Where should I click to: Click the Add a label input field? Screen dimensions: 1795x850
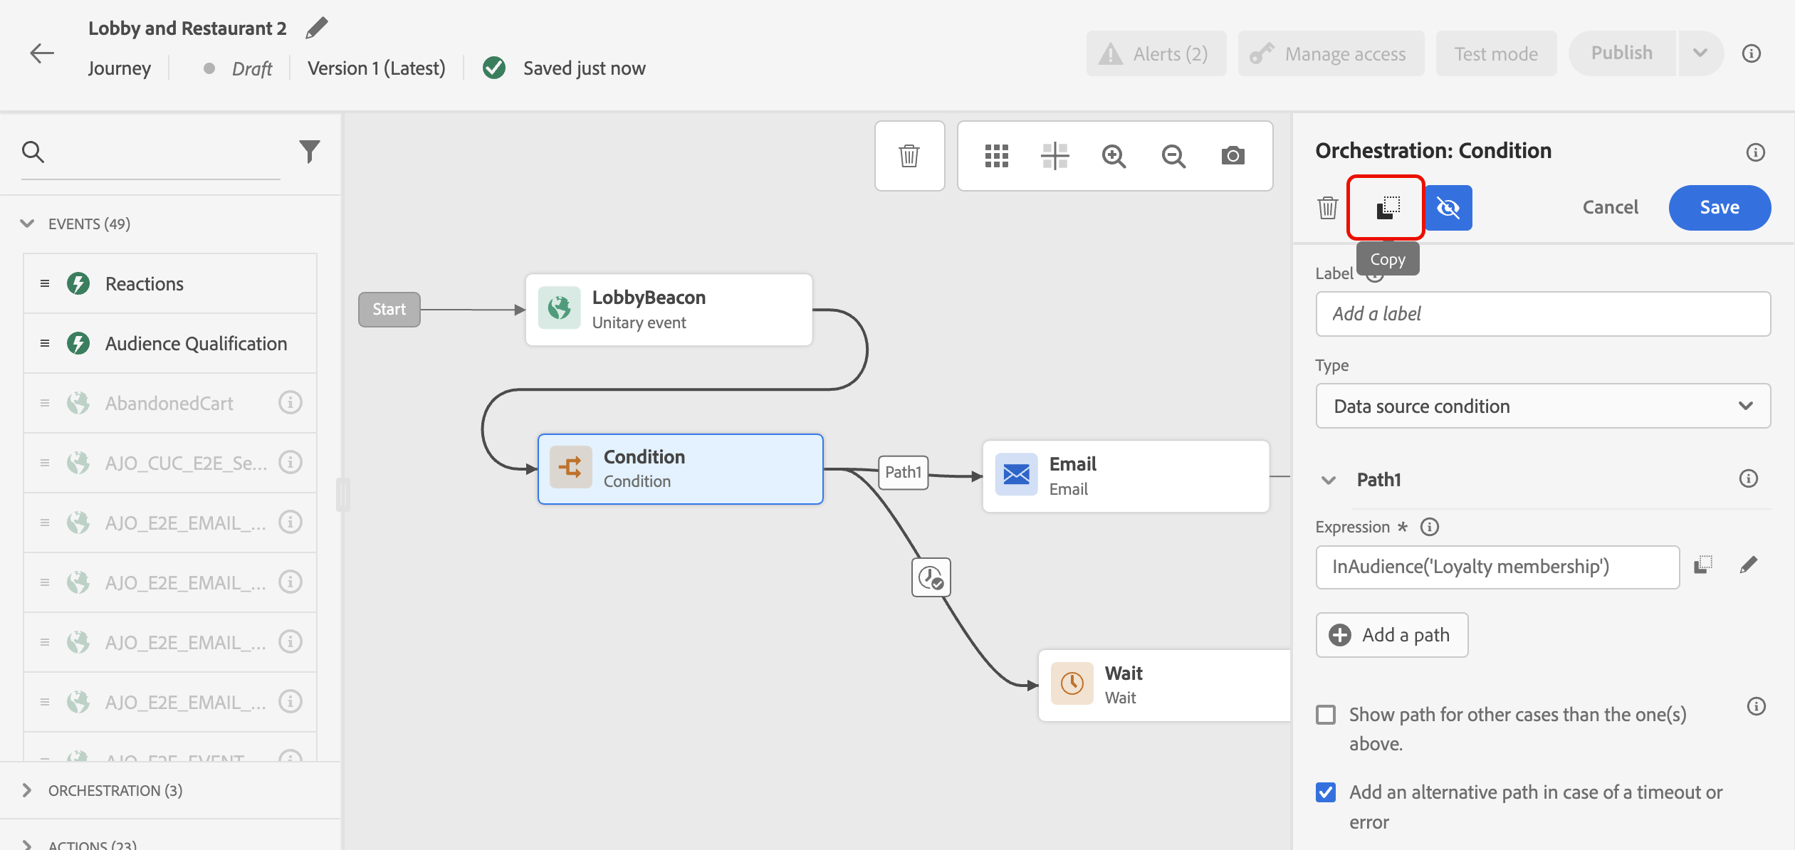(1542, 314)
